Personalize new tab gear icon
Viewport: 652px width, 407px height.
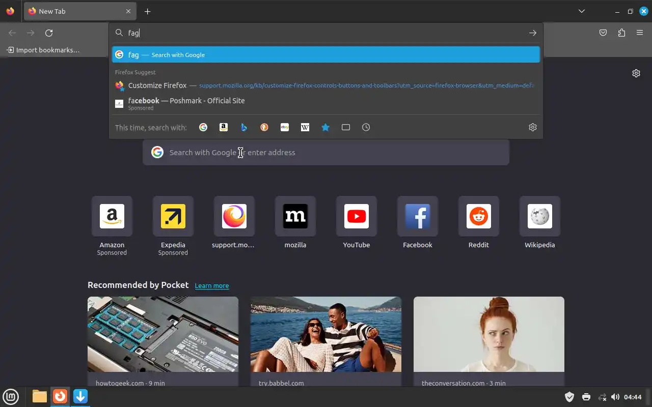tap(636, 73)
